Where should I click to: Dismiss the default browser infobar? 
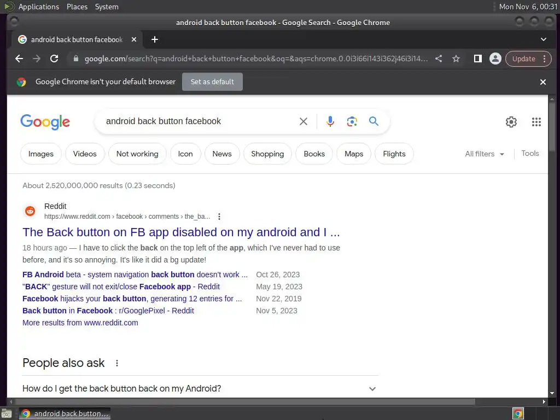pos(543,82)
